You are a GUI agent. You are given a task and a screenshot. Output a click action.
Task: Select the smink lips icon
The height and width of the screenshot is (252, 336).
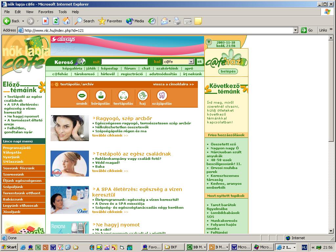tap(82, 95)
